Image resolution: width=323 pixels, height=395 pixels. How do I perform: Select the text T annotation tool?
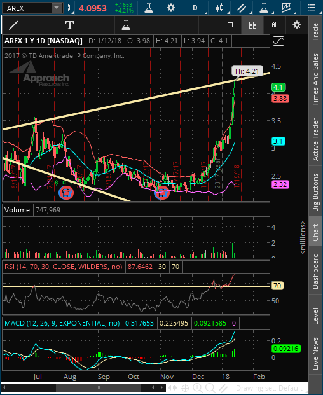pyautogui.click(x=69, y=25)
